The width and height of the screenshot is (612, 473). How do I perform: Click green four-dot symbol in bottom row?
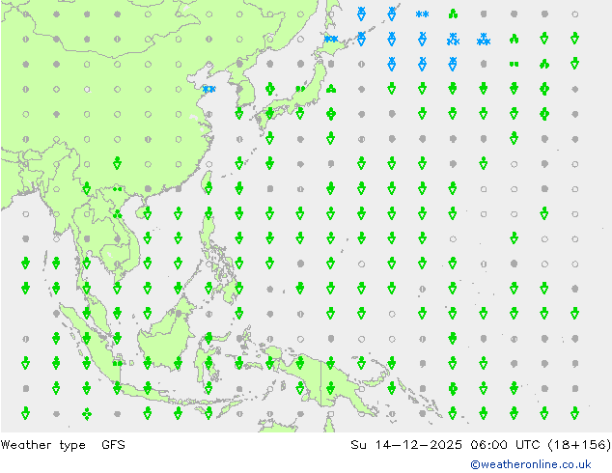(x=87, y=414)
